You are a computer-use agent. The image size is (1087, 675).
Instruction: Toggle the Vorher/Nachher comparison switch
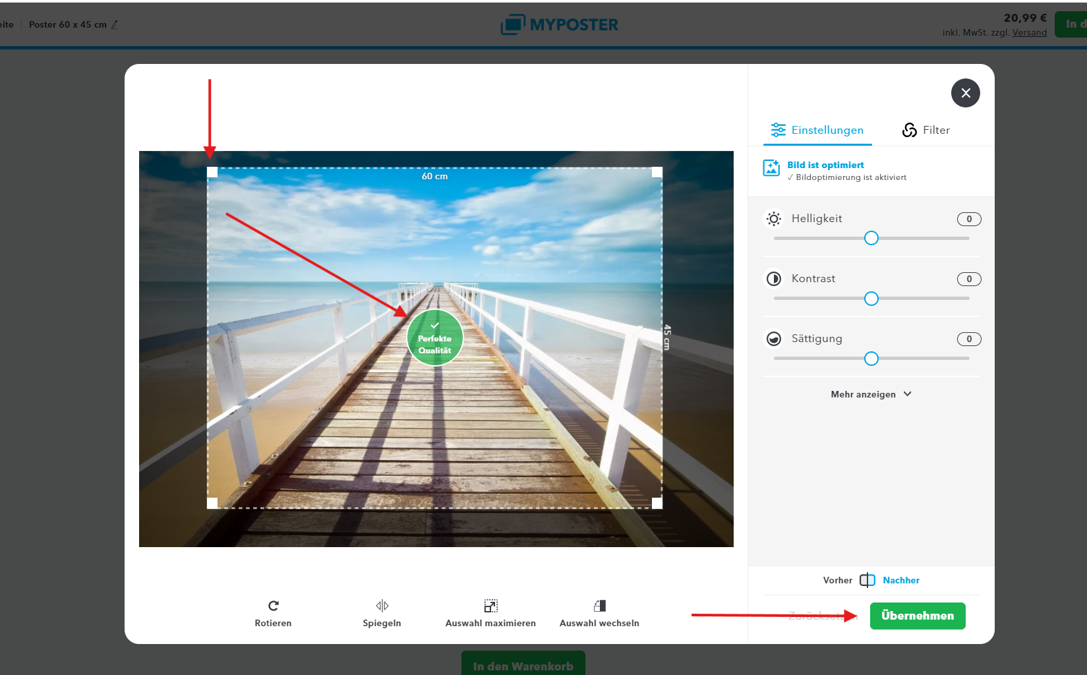pyautogui.click(x=867, y=580)
